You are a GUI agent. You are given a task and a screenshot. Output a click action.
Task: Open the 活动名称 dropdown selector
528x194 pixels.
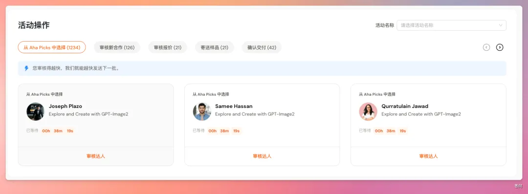pyautogui.click(x=451, y=25)
